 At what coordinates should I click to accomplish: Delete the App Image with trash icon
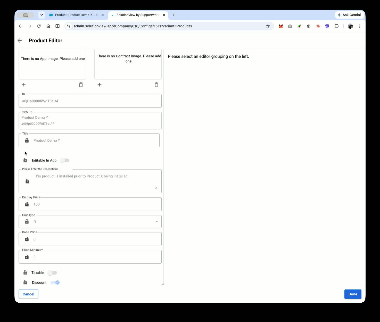[x=81, y=85]
